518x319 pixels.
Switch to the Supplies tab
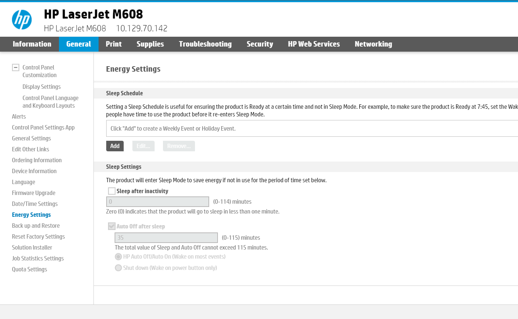[150, 44]
